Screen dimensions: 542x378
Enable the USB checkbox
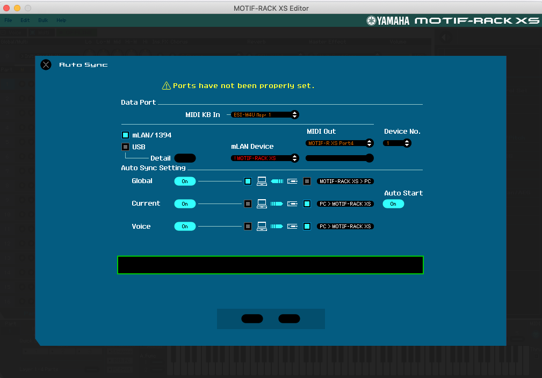click(x=126, y=147)
